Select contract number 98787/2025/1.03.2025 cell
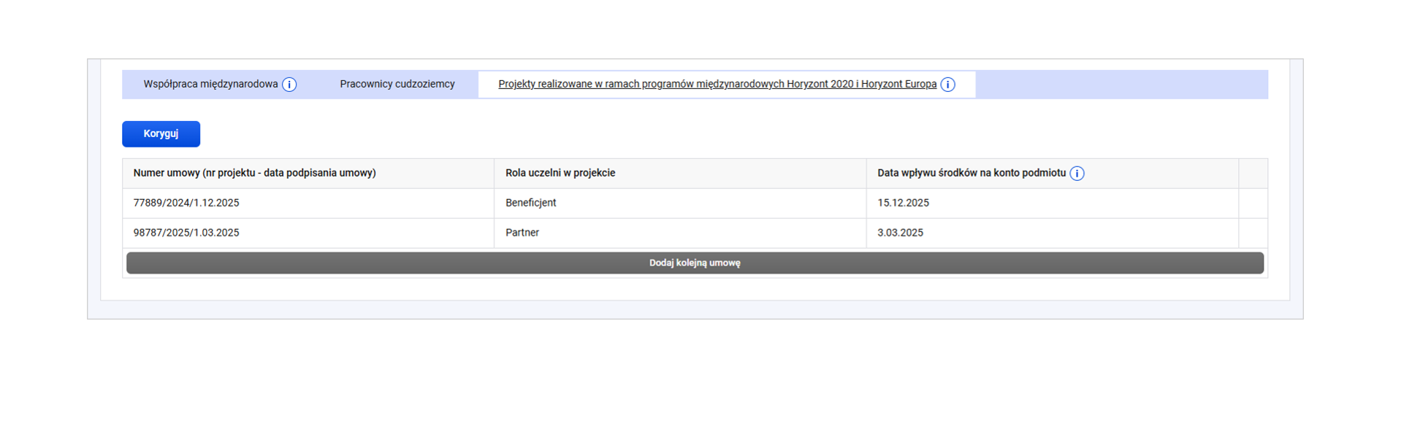1401x421 pixels. tap(186, 233)
